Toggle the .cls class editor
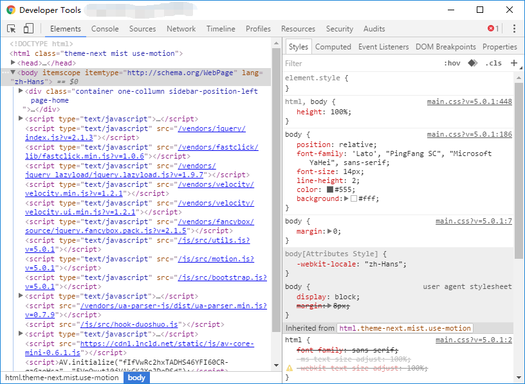 coord(493,63)
